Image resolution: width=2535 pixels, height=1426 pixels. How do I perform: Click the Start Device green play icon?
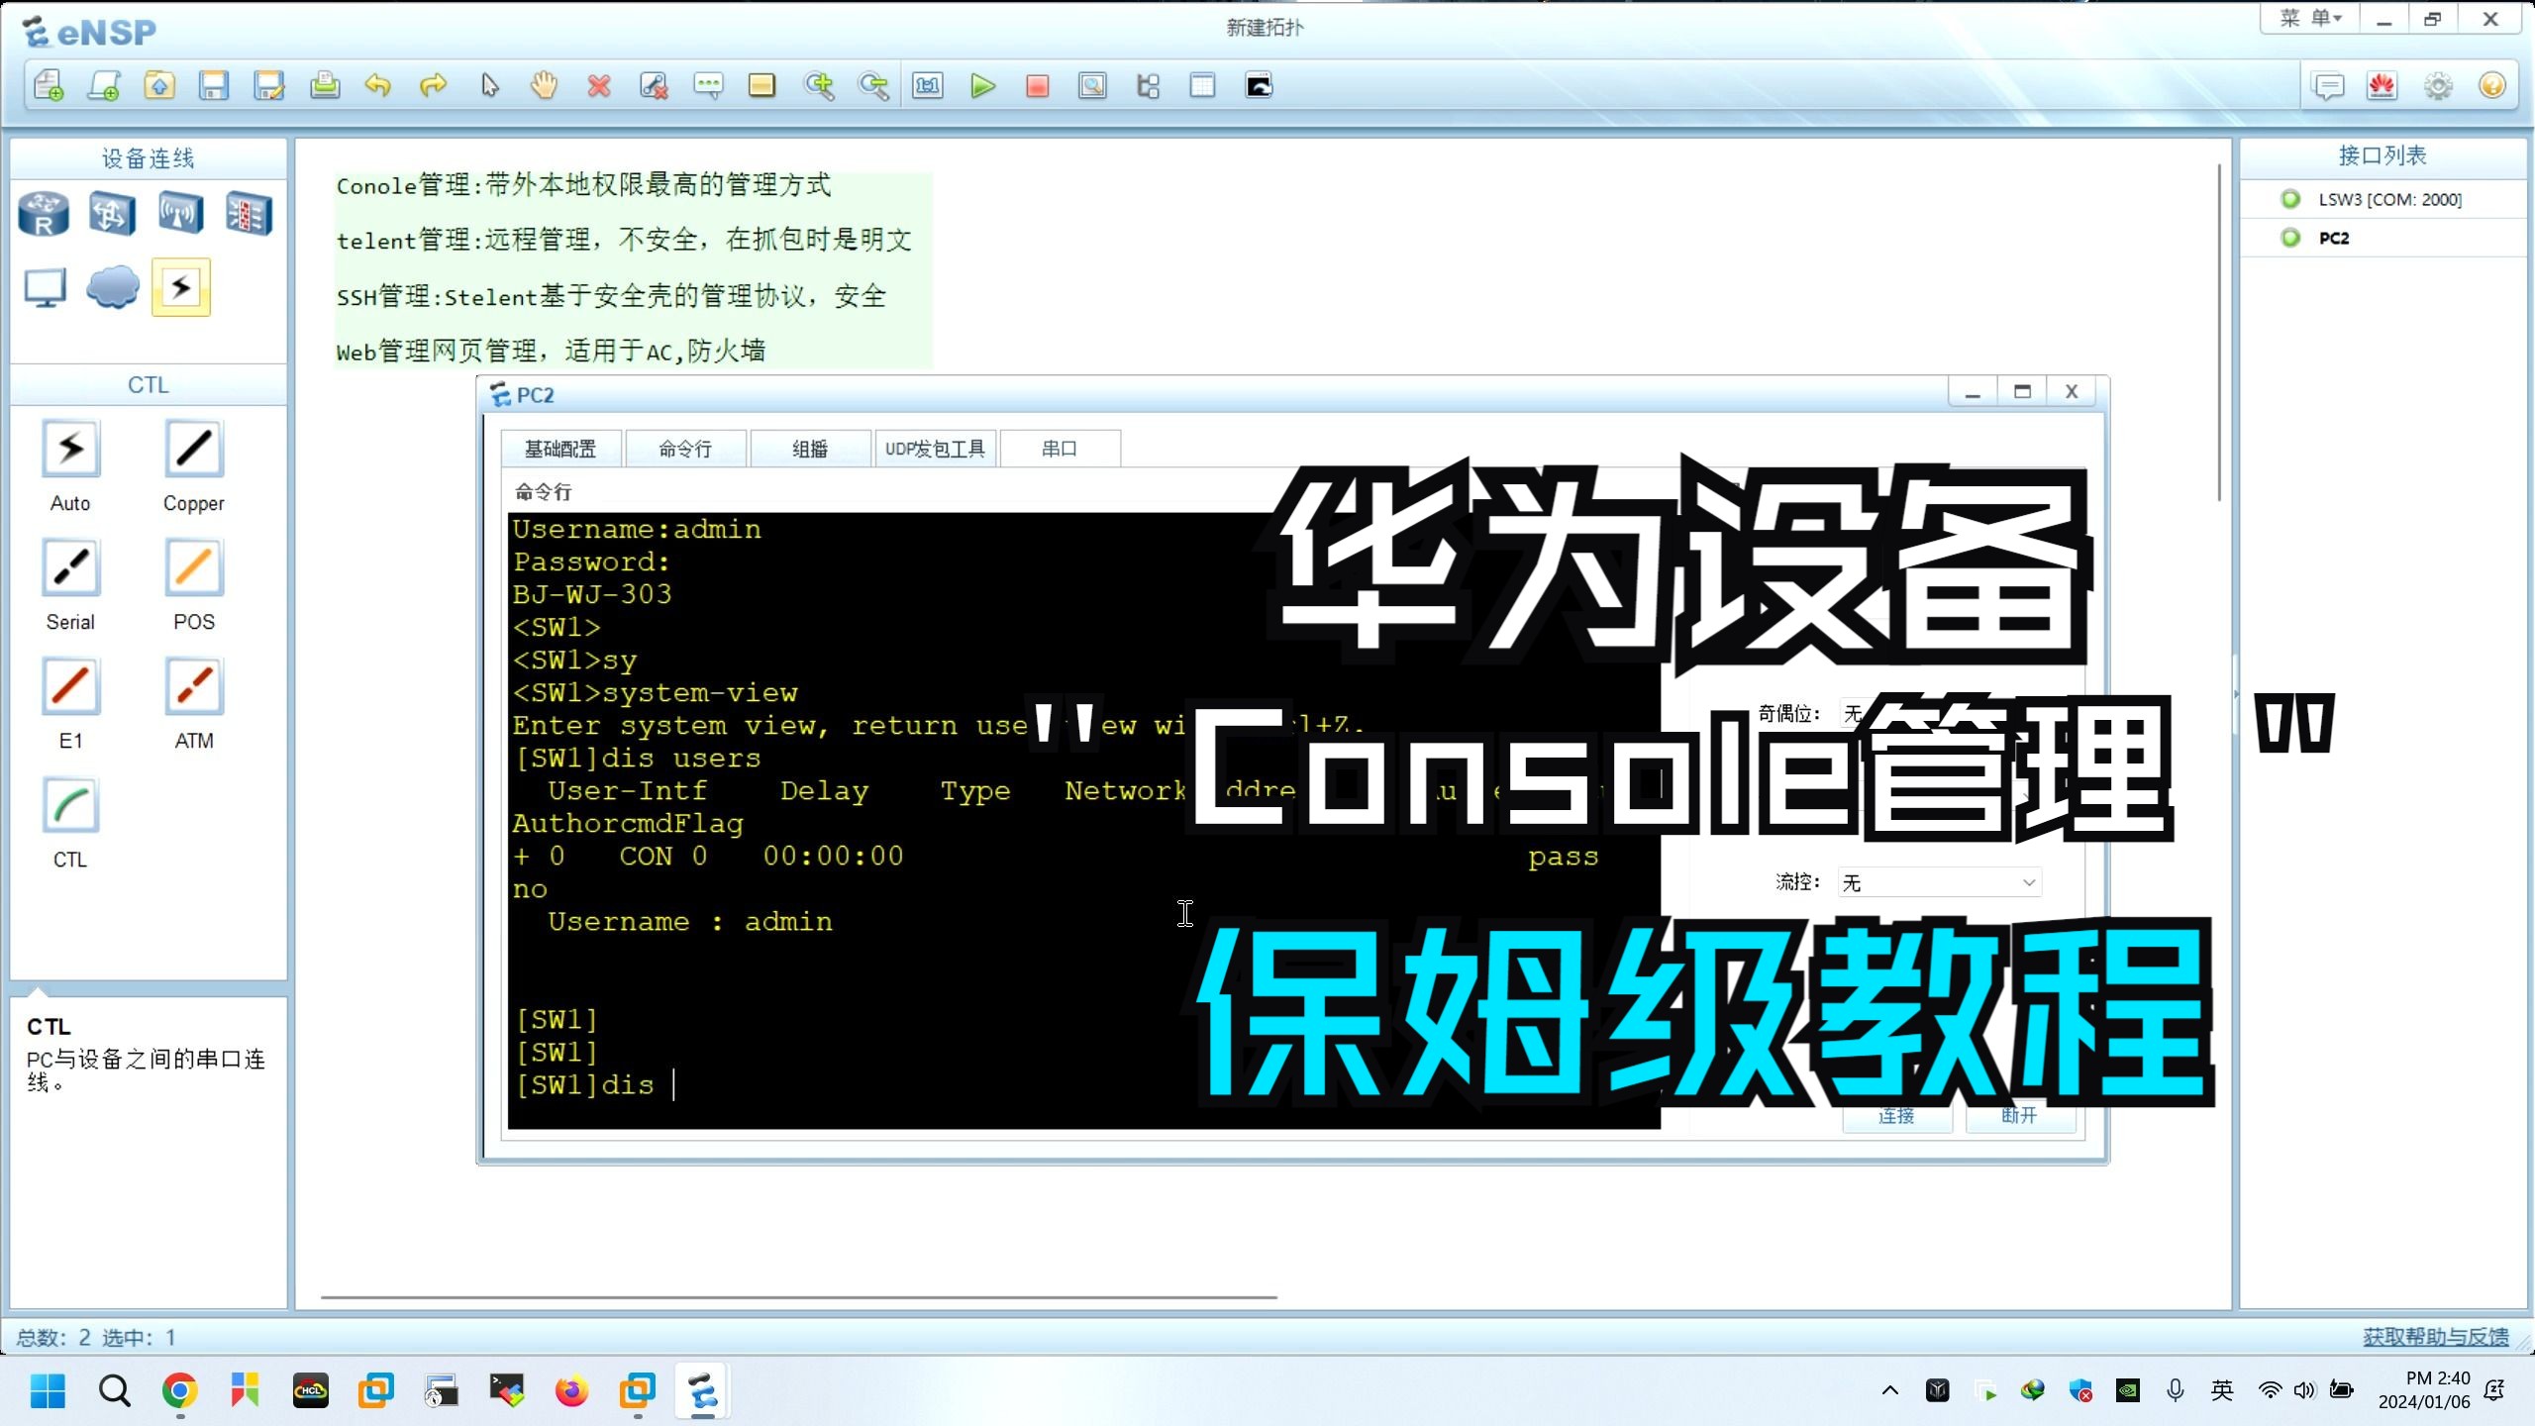coord(982,86)
